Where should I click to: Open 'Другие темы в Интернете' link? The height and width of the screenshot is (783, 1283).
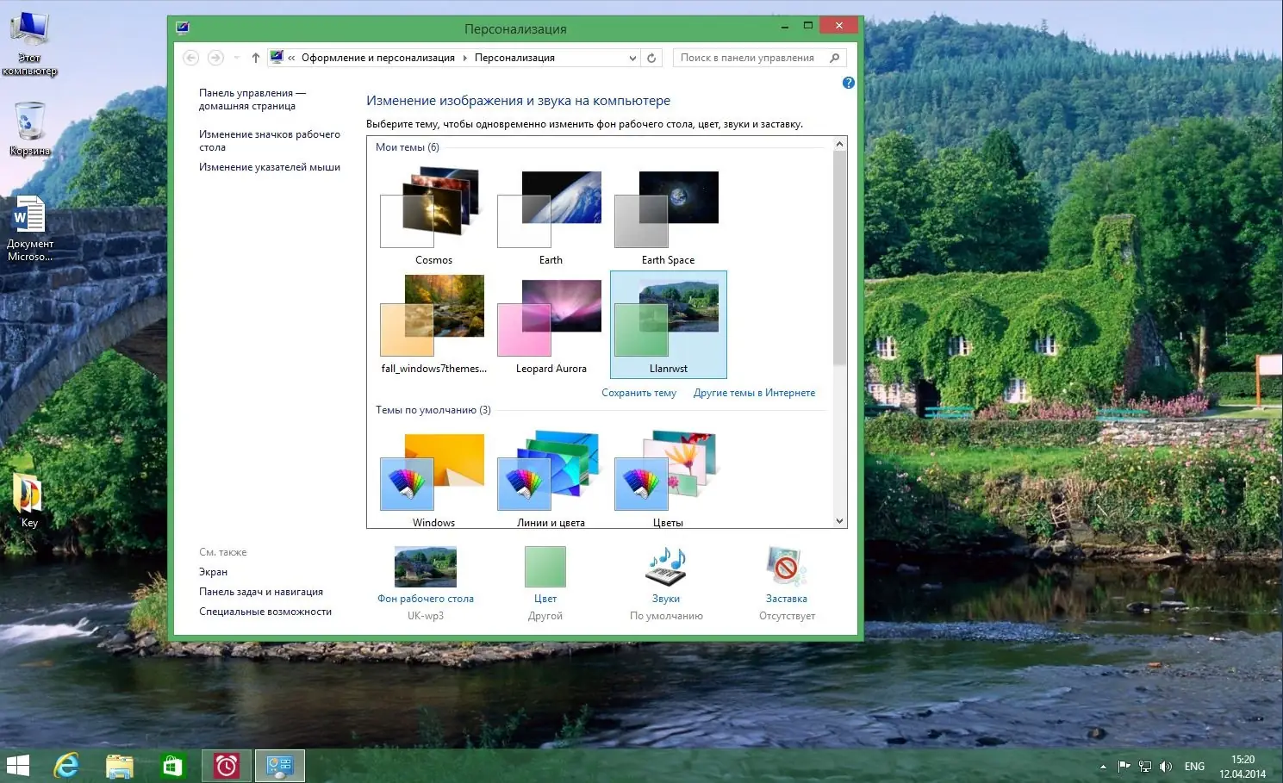click(x=754, y=393)
